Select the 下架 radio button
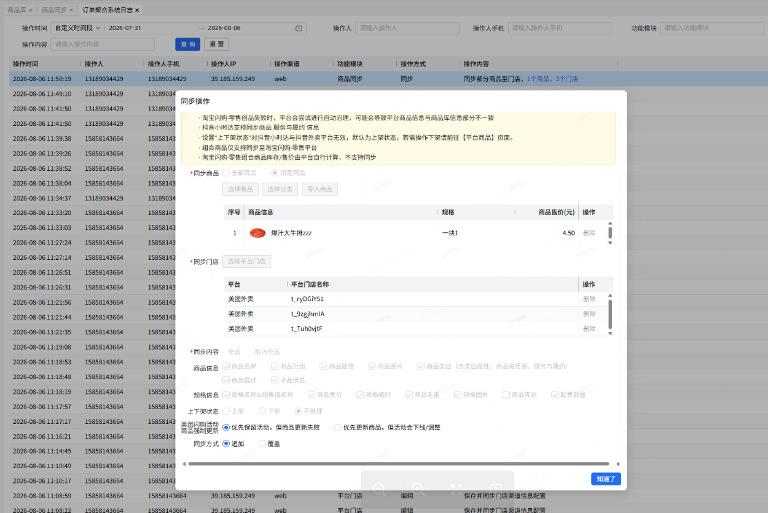 click(x=262, y=411)
